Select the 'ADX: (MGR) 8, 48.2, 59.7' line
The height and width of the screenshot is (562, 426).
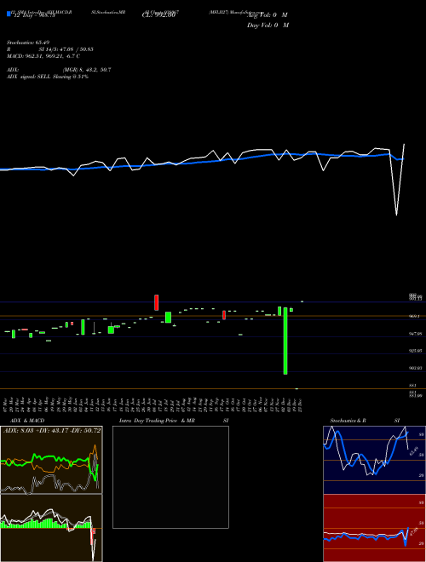coord(59,70)
